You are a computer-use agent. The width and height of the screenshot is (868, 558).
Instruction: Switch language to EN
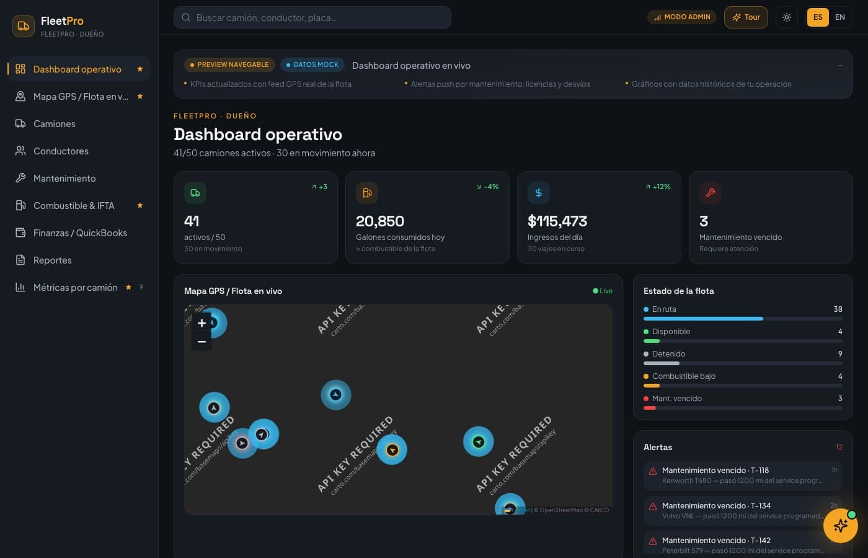click(x=840, y=17)
